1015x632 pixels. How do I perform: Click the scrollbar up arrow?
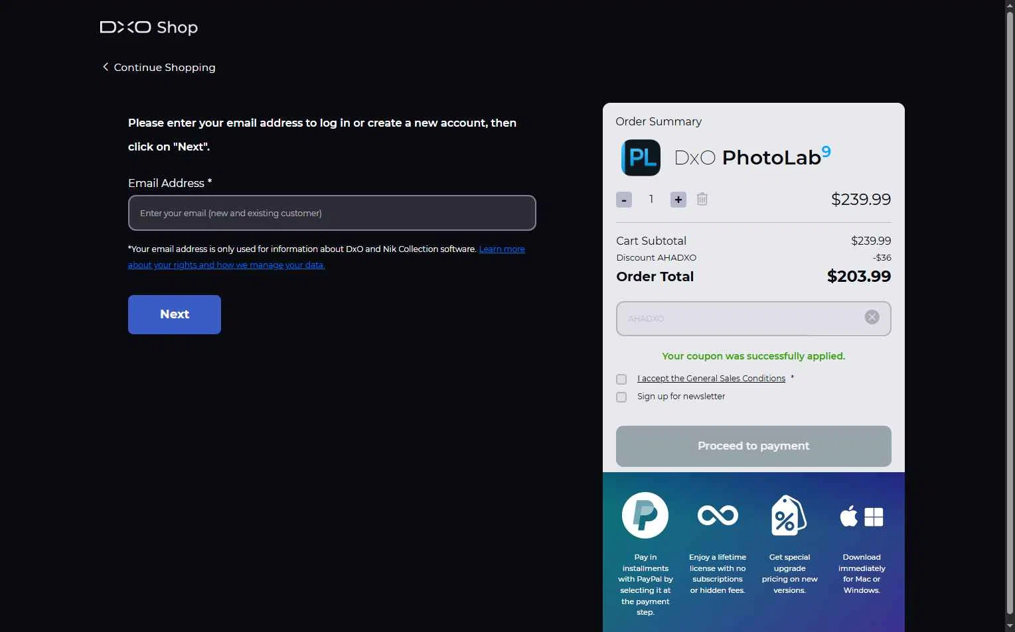click(1010, 5)
